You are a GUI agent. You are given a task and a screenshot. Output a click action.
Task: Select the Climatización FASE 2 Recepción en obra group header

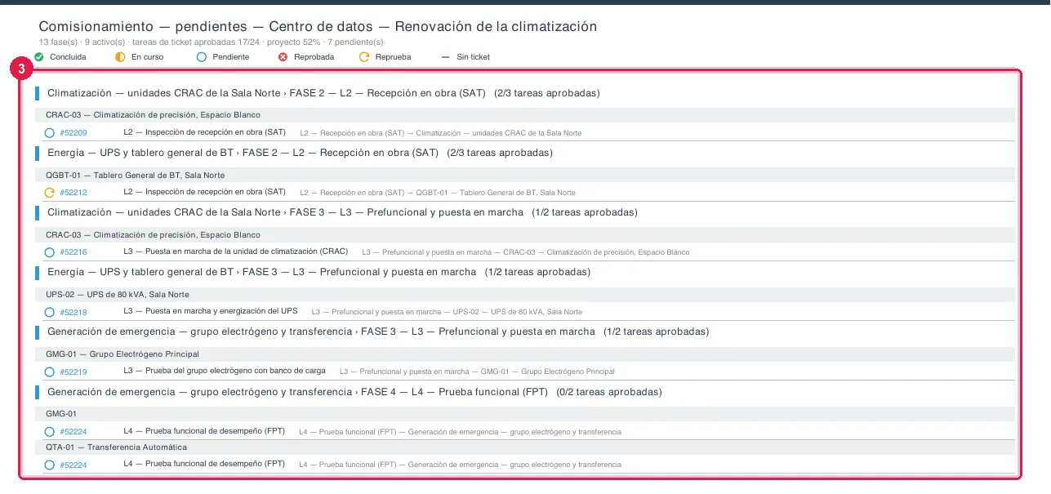coord(323,93)
